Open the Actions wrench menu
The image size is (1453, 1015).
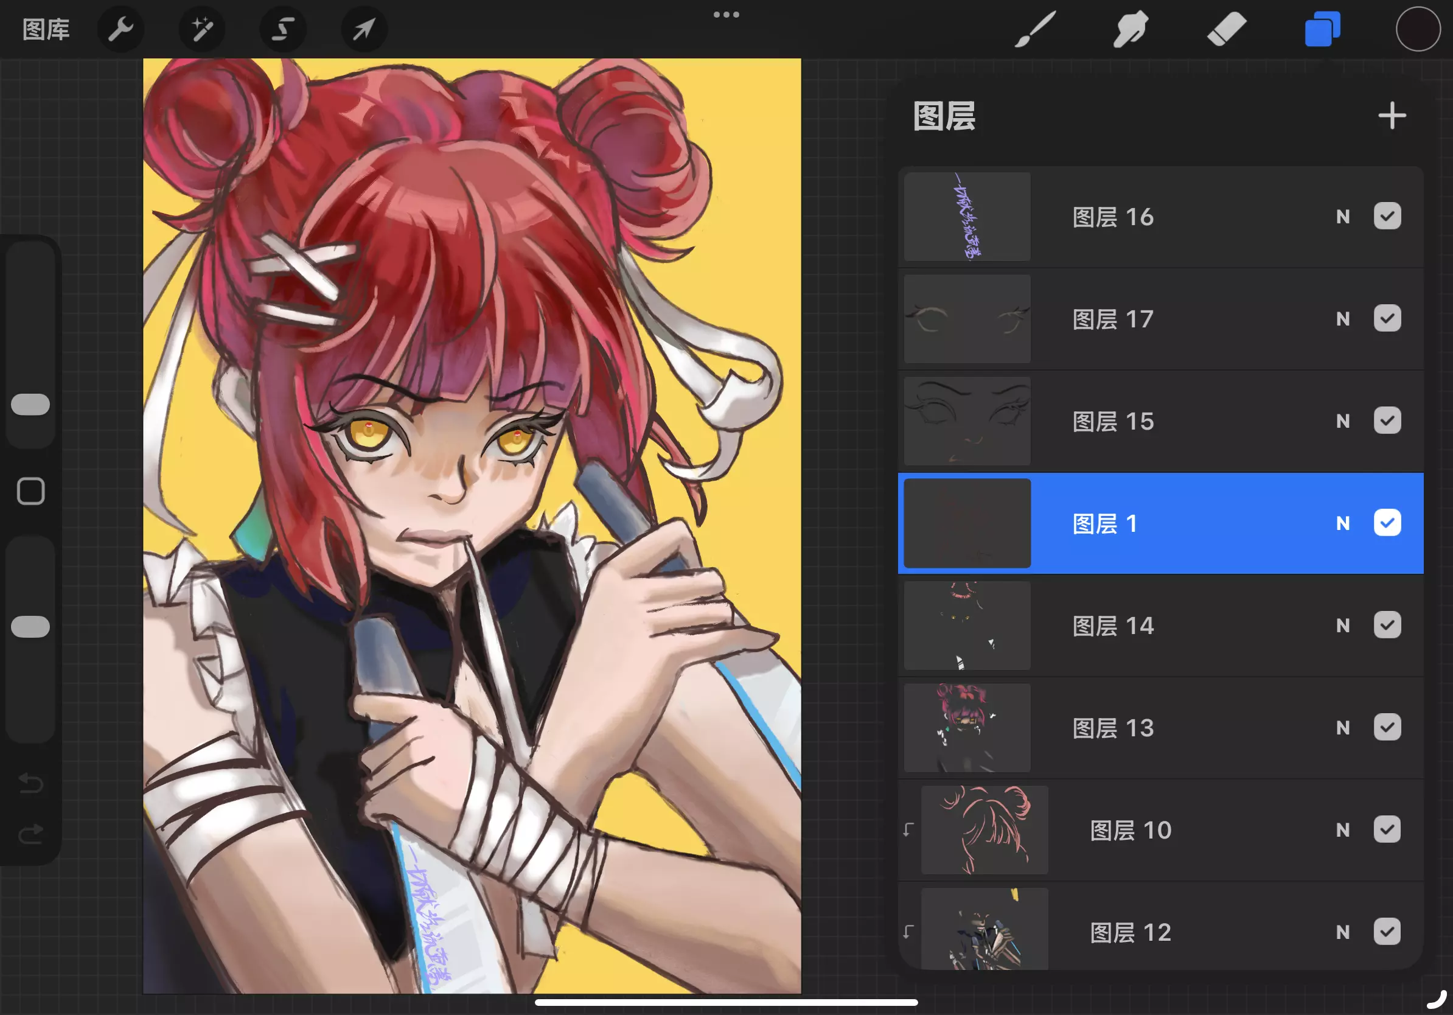tap(120, 29)
